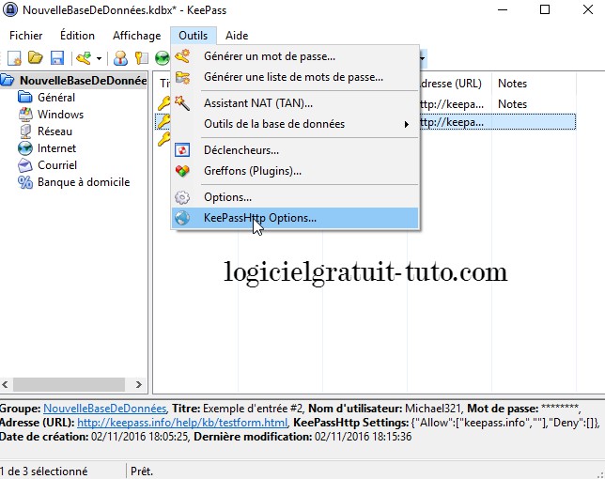Click first entry's URL cell

click(x=452, y=104)
